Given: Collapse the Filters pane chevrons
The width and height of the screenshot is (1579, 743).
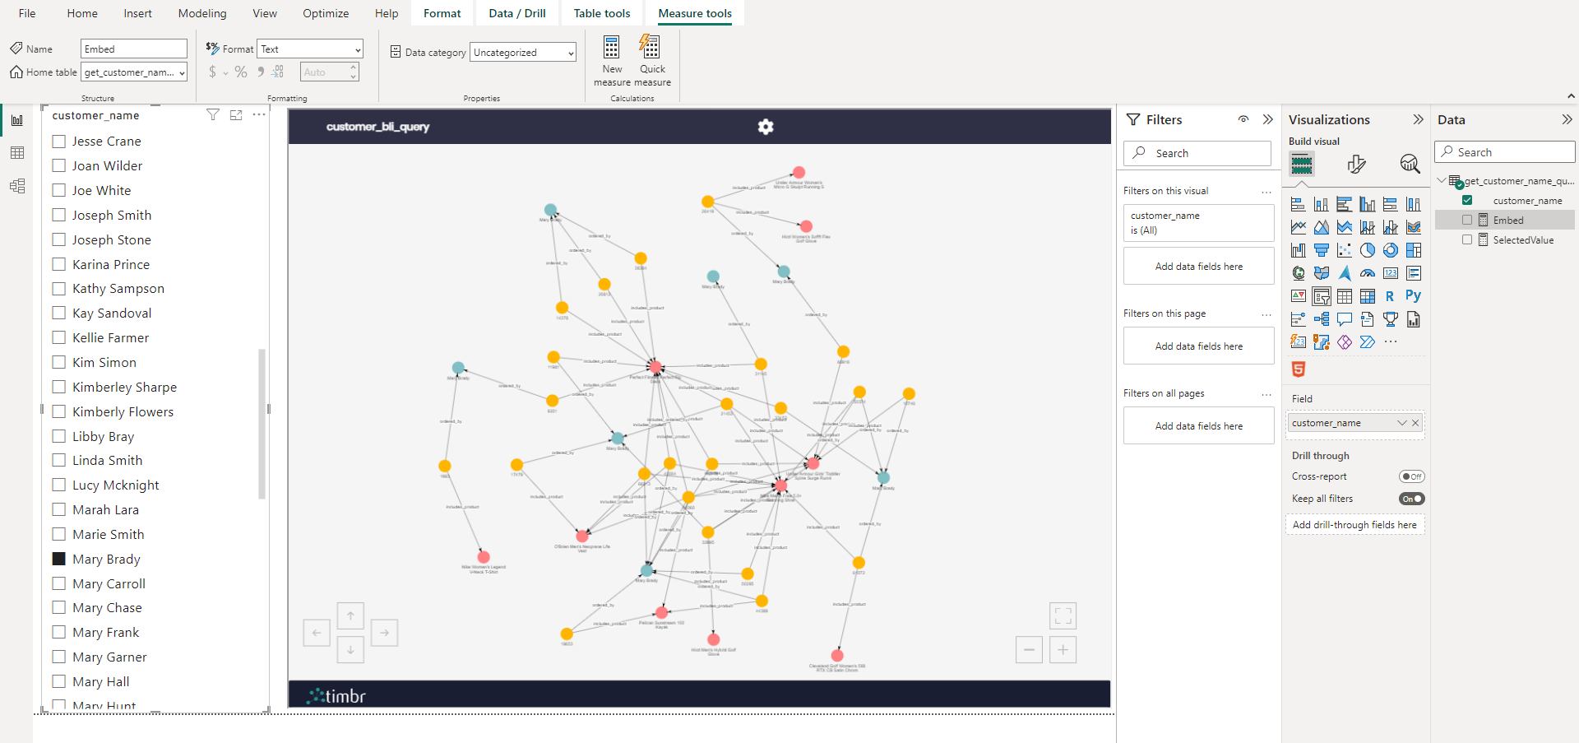Looking at the screenshot, I should click(x=1267, y=119).
